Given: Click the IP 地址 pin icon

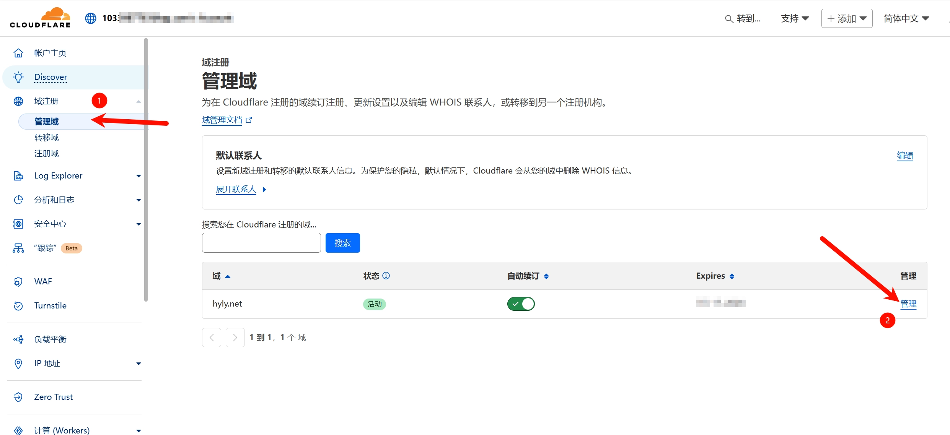Looking at the screenshot, I should 18,364.
